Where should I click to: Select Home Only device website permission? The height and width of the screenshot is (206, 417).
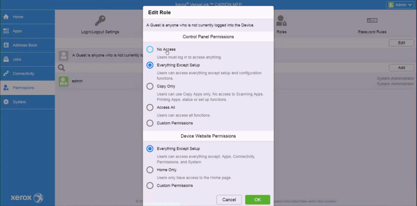pyautogui.click(x=150, y=170)
